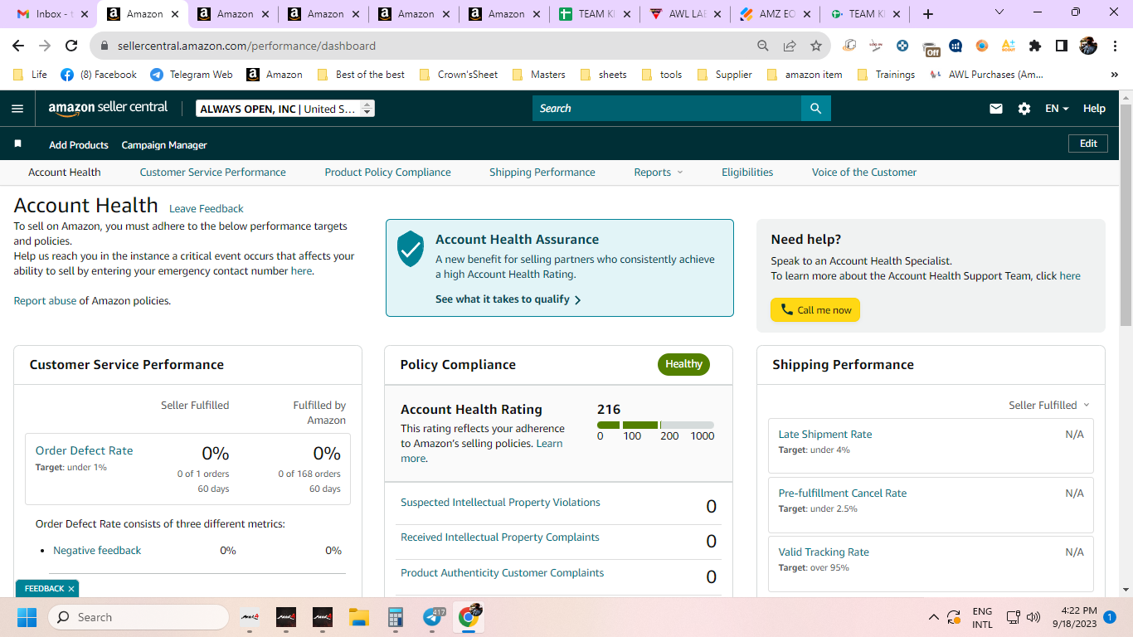This screenshot has height=637, width=1133.
Task: Click the Negative feedback link
Action: [97, 551]
